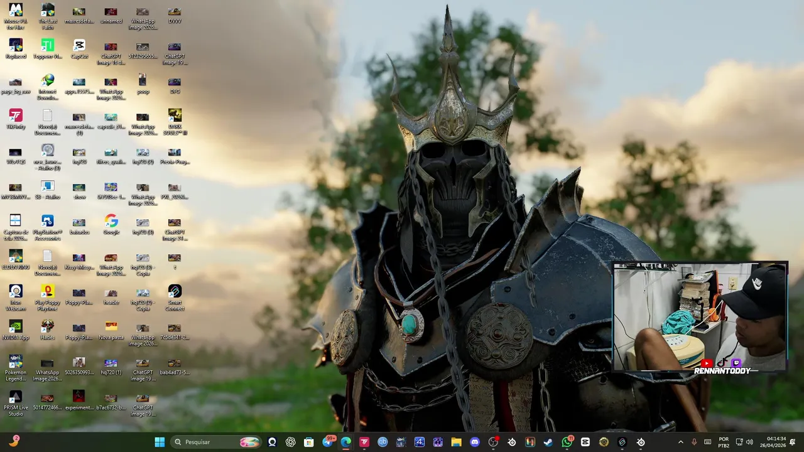Open CapCut from the taskbar
This screenshot has height=452, width=804.
coord(585,442)
